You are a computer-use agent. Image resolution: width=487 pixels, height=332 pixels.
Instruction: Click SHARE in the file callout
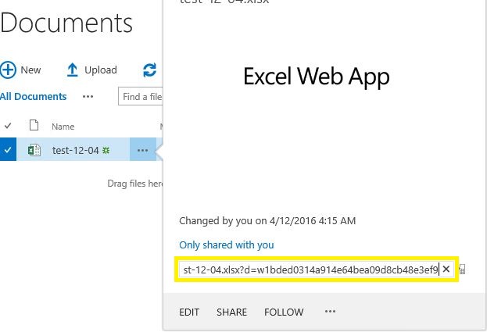(231, 312)
